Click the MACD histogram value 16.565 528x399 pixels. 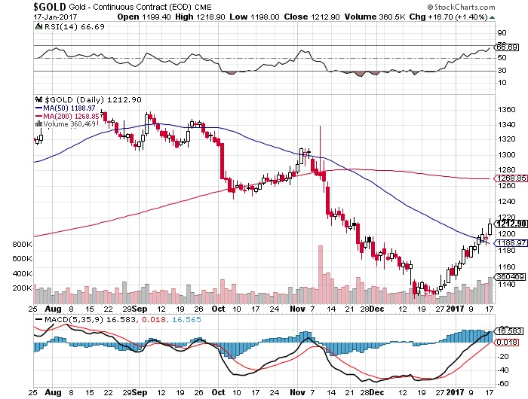point(186,319)
